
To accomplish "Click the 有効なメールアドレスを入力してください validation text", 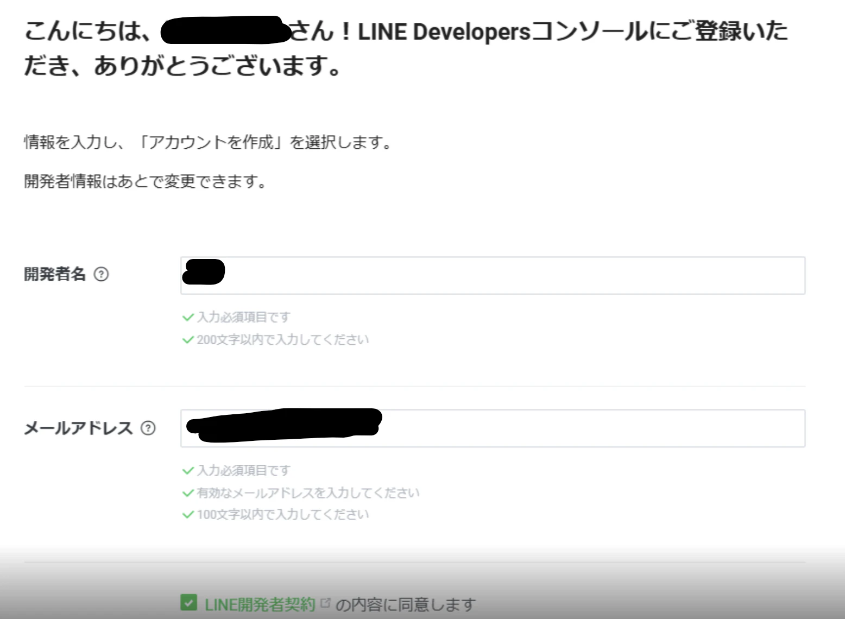I will (x=308, y=493).
